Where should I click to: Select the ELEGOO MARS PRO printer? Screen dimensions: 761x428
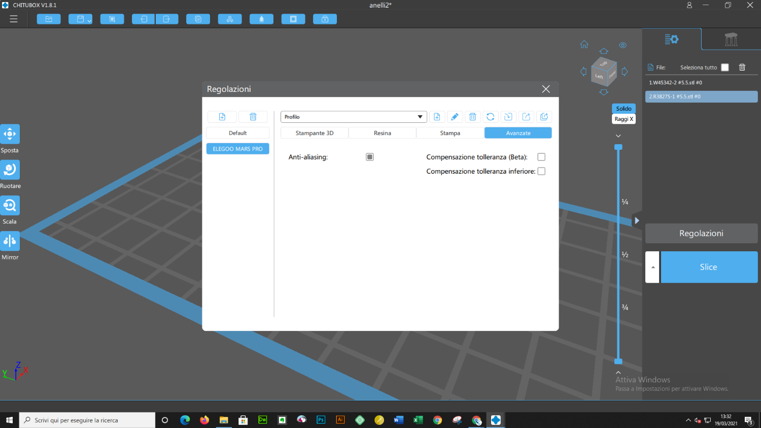click(x=237, y=149)
